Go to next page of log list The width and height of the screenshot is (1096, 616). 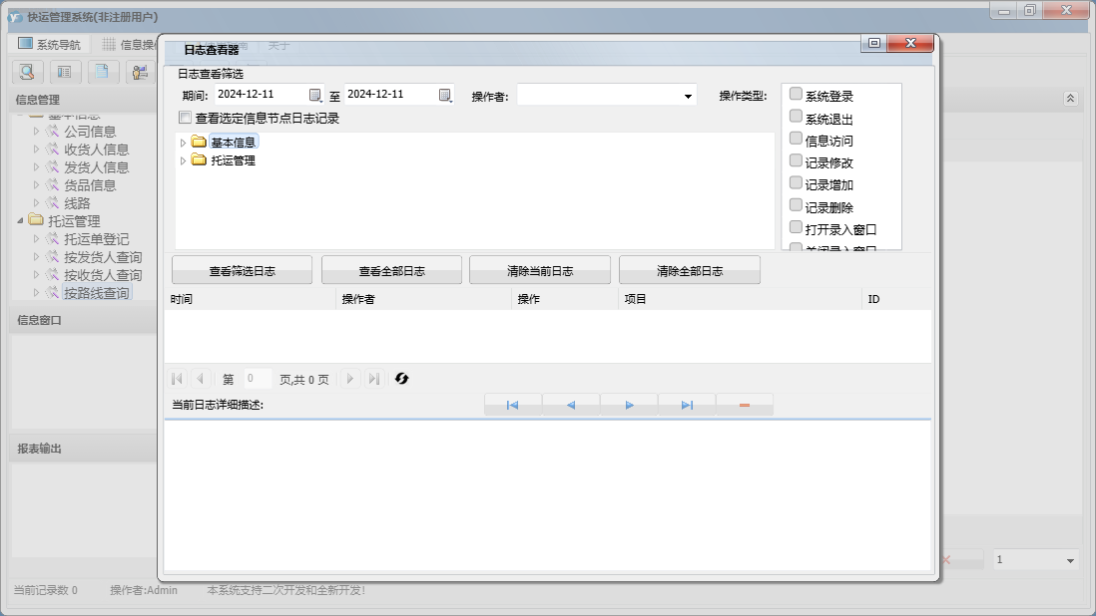click(x=350, y=378)
